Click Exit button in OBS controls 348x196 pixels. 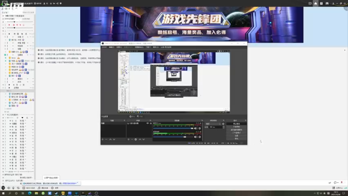(x=236, y=139)
